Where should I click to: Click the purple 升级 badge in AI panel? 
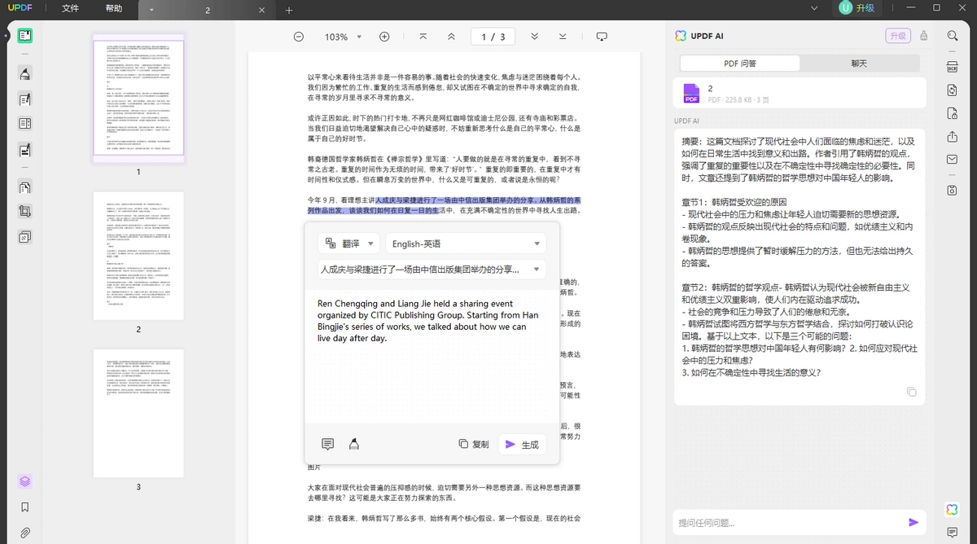click(898, 36)
